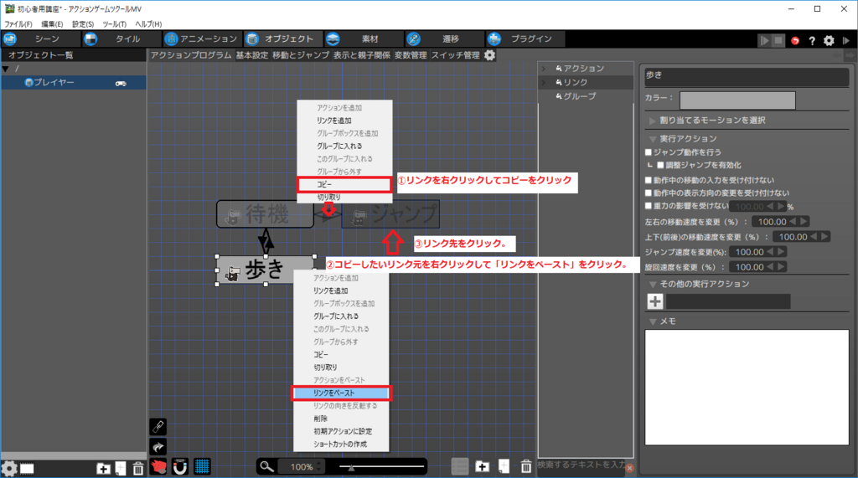Add a folder in object list
The height and width of the screenshot is (478, 858).
coord(103,468)
